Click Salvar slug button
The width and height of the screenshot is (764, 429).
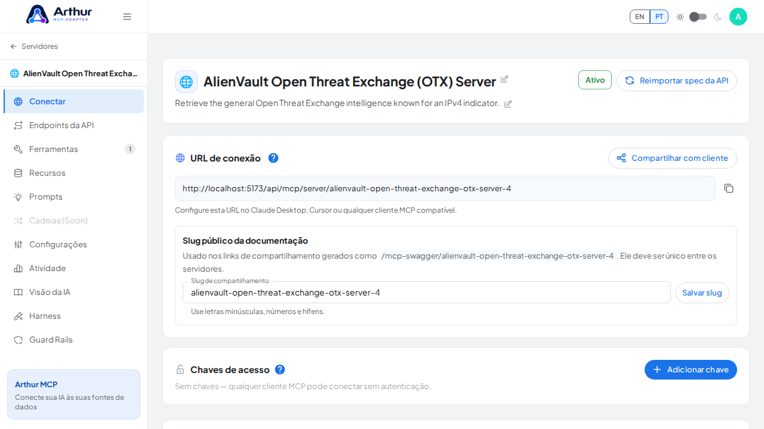[x=703, y=293]
